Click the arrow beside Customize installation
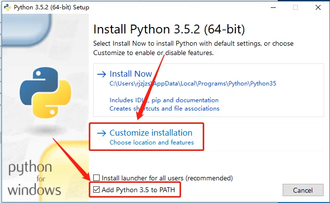Screen dimensions: 330x203 pos(102,133)
